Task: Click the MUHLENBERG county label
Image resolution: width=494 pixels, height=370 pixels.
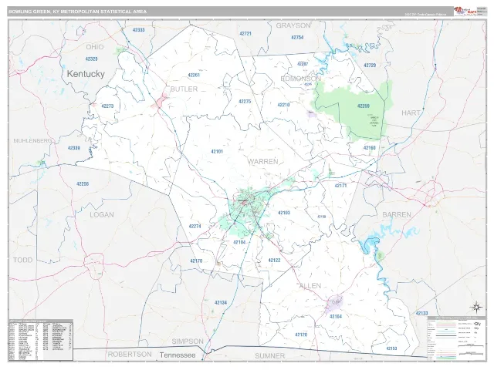Action: pos(32,140)
